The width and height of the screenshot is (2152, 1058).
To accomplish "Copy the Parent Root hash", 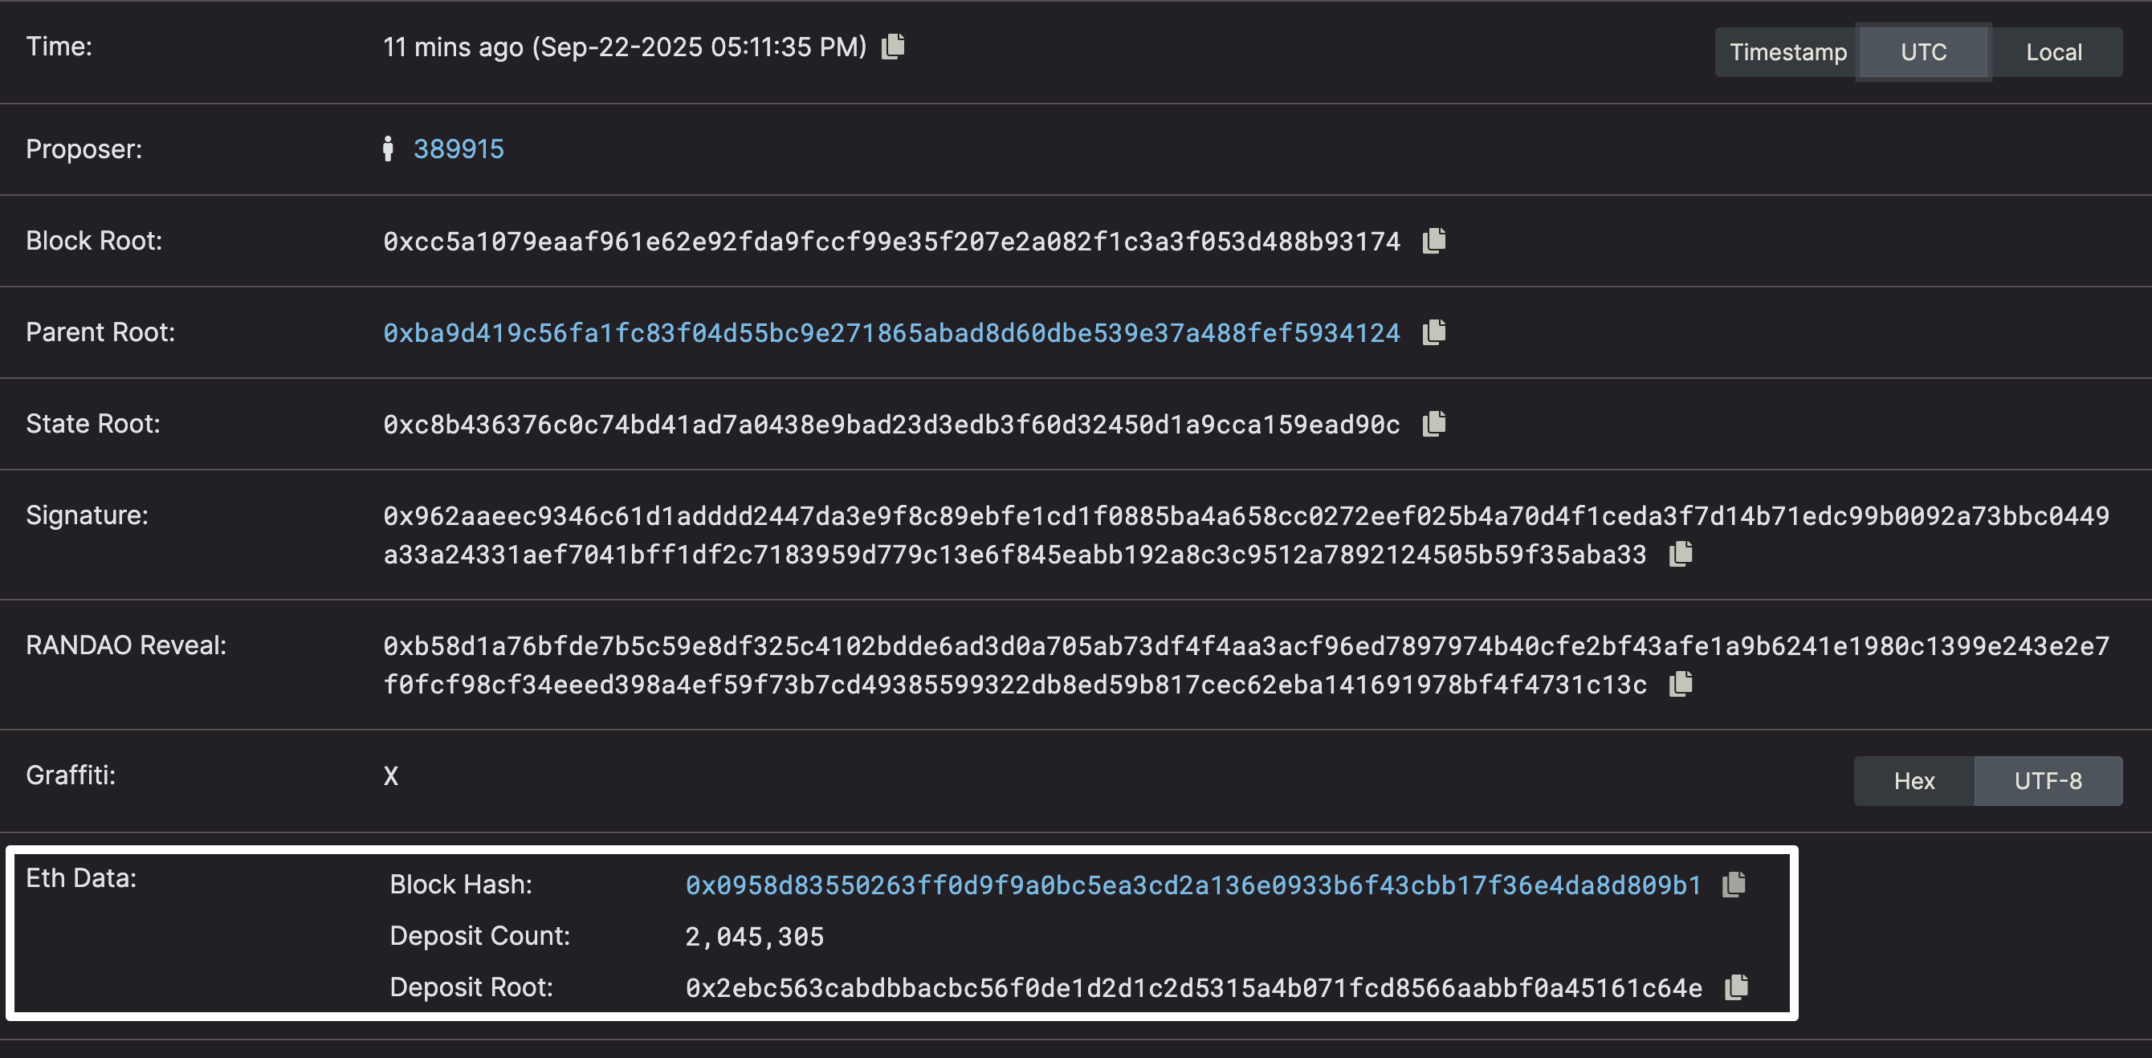I will (x=1433, y=332).
